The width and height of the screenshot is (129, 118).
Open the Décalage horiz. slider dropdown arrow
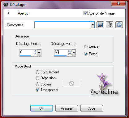(39, 53)
